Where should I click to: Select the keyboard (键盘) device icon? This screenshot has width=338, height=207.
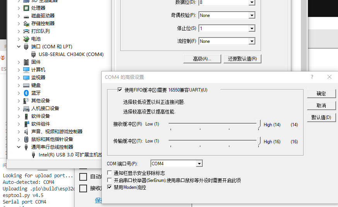(26, 85)
